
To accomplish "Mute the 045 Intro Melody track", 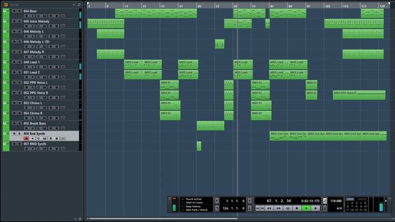I will coord(14,22).
